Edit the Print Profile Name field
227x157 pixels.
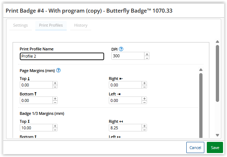[62, 56]
